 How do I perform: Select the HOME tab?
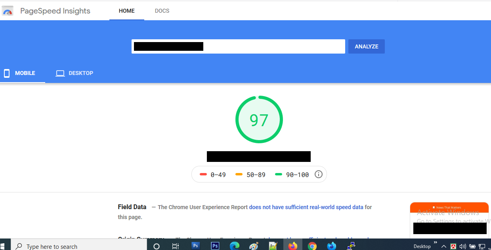127,11
